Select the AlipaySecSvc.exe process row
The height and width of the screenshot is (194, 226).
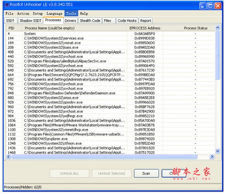click(x=110, y=61)
